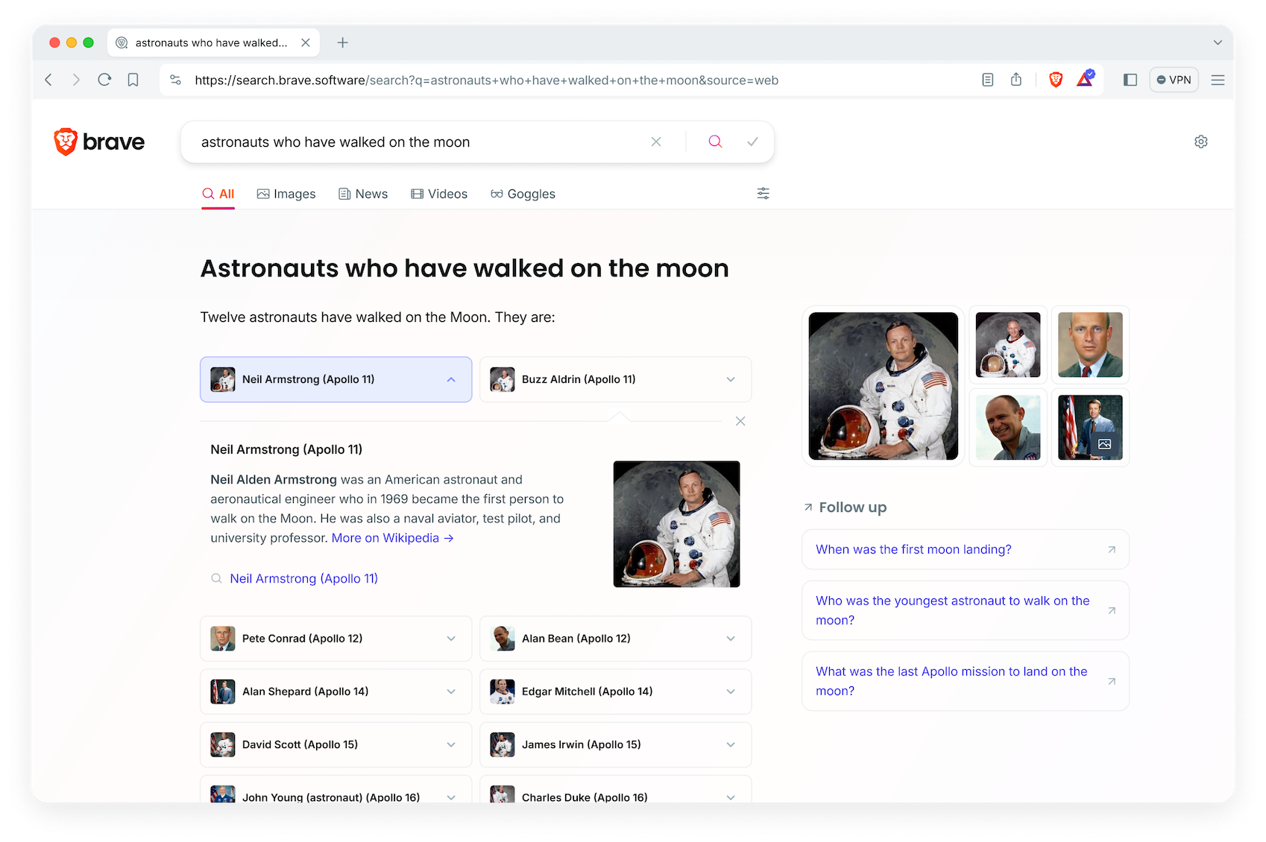Open Brave Shields lion icon
The image size is (1266, 842).
point(1056,80)
